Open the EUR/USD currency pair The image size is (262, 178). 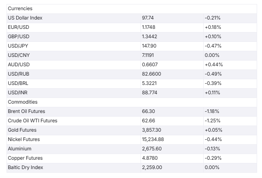[x=18, y=27]
